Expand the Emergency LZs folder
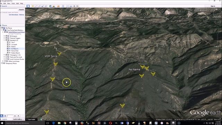The height and width of the screenshot is (125, 222). pyautogui.click(x=4, y=55)
